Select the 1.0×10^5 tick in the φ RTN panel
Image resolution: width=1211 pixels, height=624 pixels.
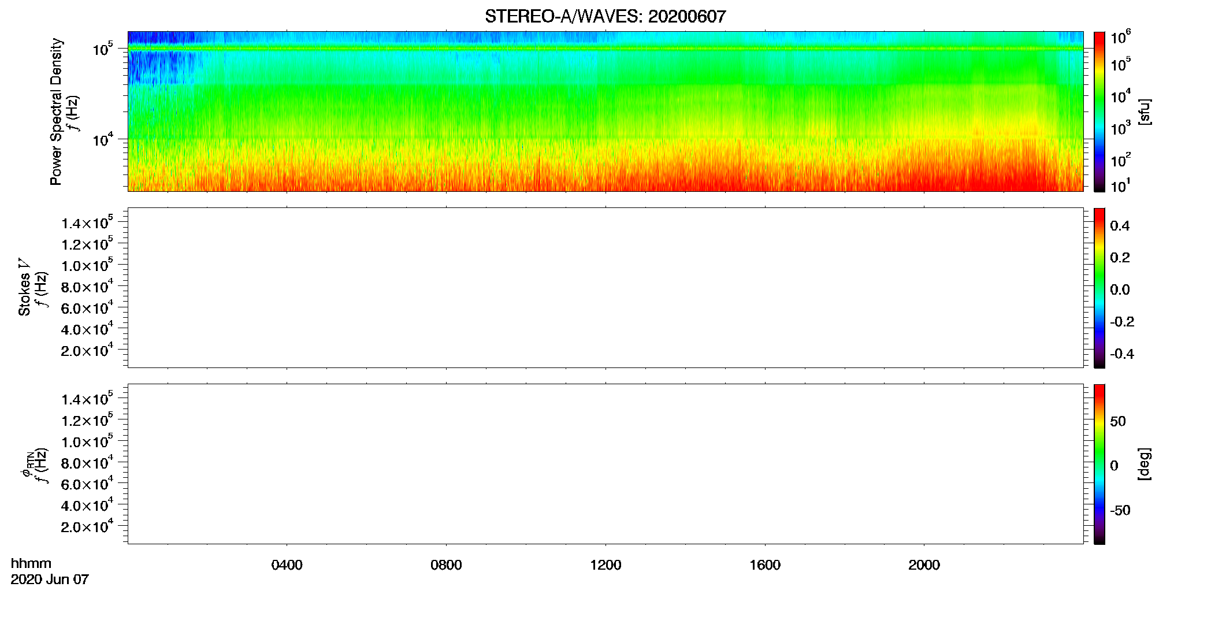pos(87,441)
